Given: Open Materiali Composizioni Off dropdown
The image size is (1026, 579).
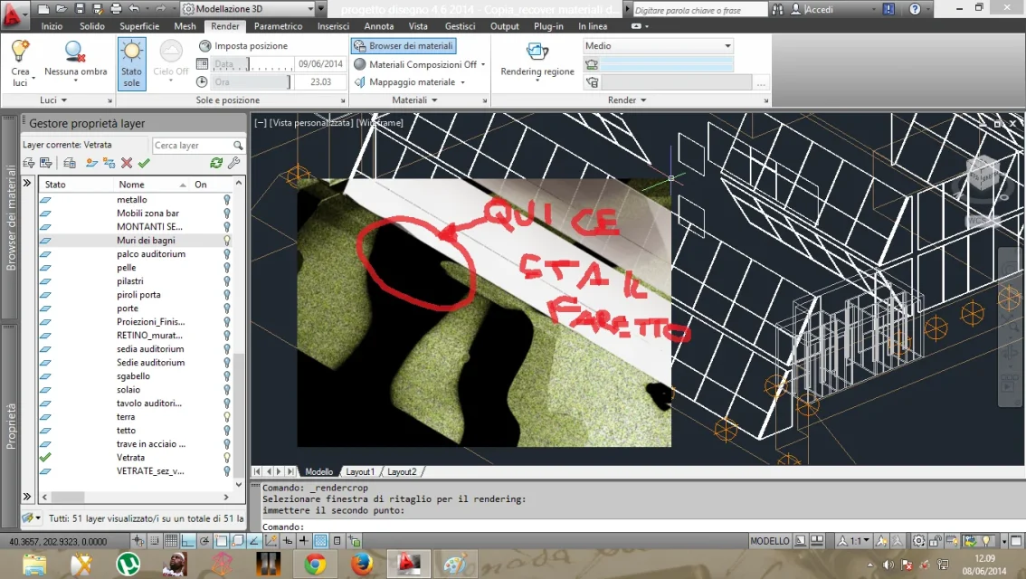Looking at the screenshot, I should [483, 65].
